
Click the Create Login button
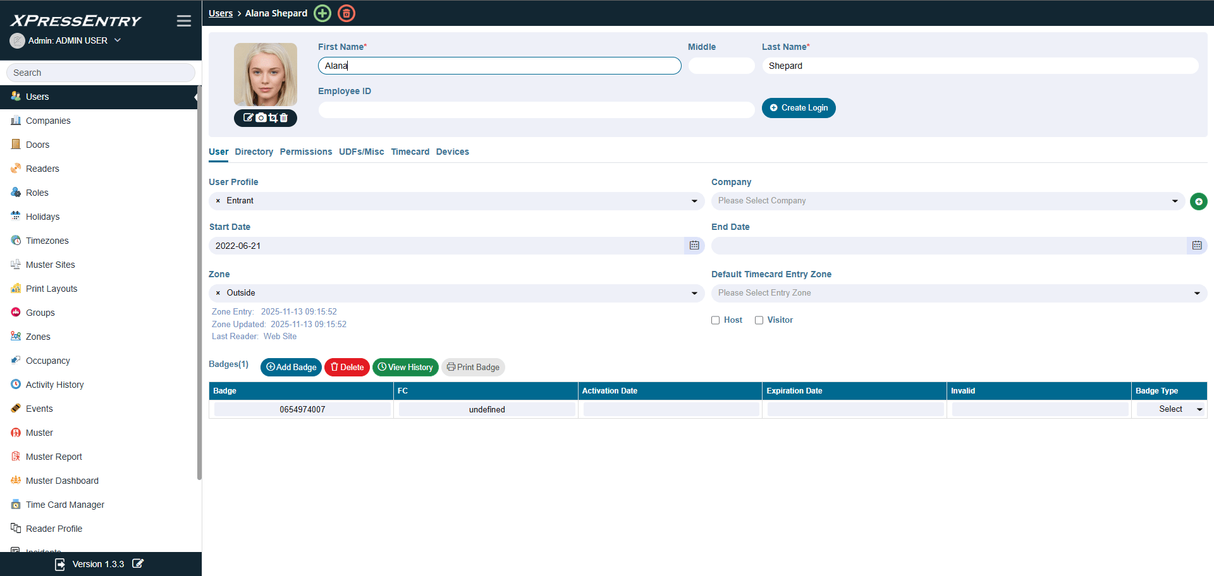(x=799, y=108)
